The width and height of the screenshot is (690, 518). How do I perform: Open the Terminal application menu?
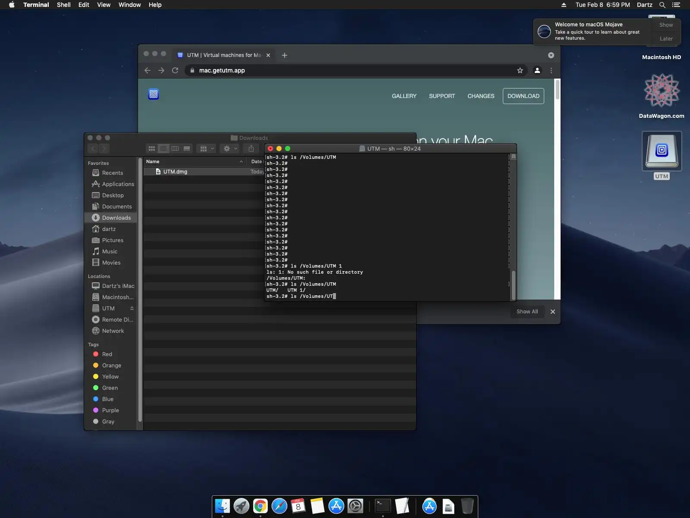click(x=36, y=5)
